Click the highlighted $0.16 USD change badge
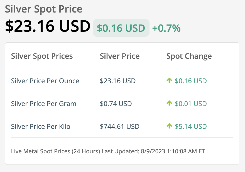The width and height of the screenshot is (245, 172). click(x=121, y=28)
